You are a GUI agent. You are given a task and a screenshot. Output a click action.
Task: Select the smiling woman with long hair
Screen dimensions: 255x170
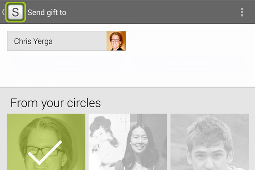(128, 142)
